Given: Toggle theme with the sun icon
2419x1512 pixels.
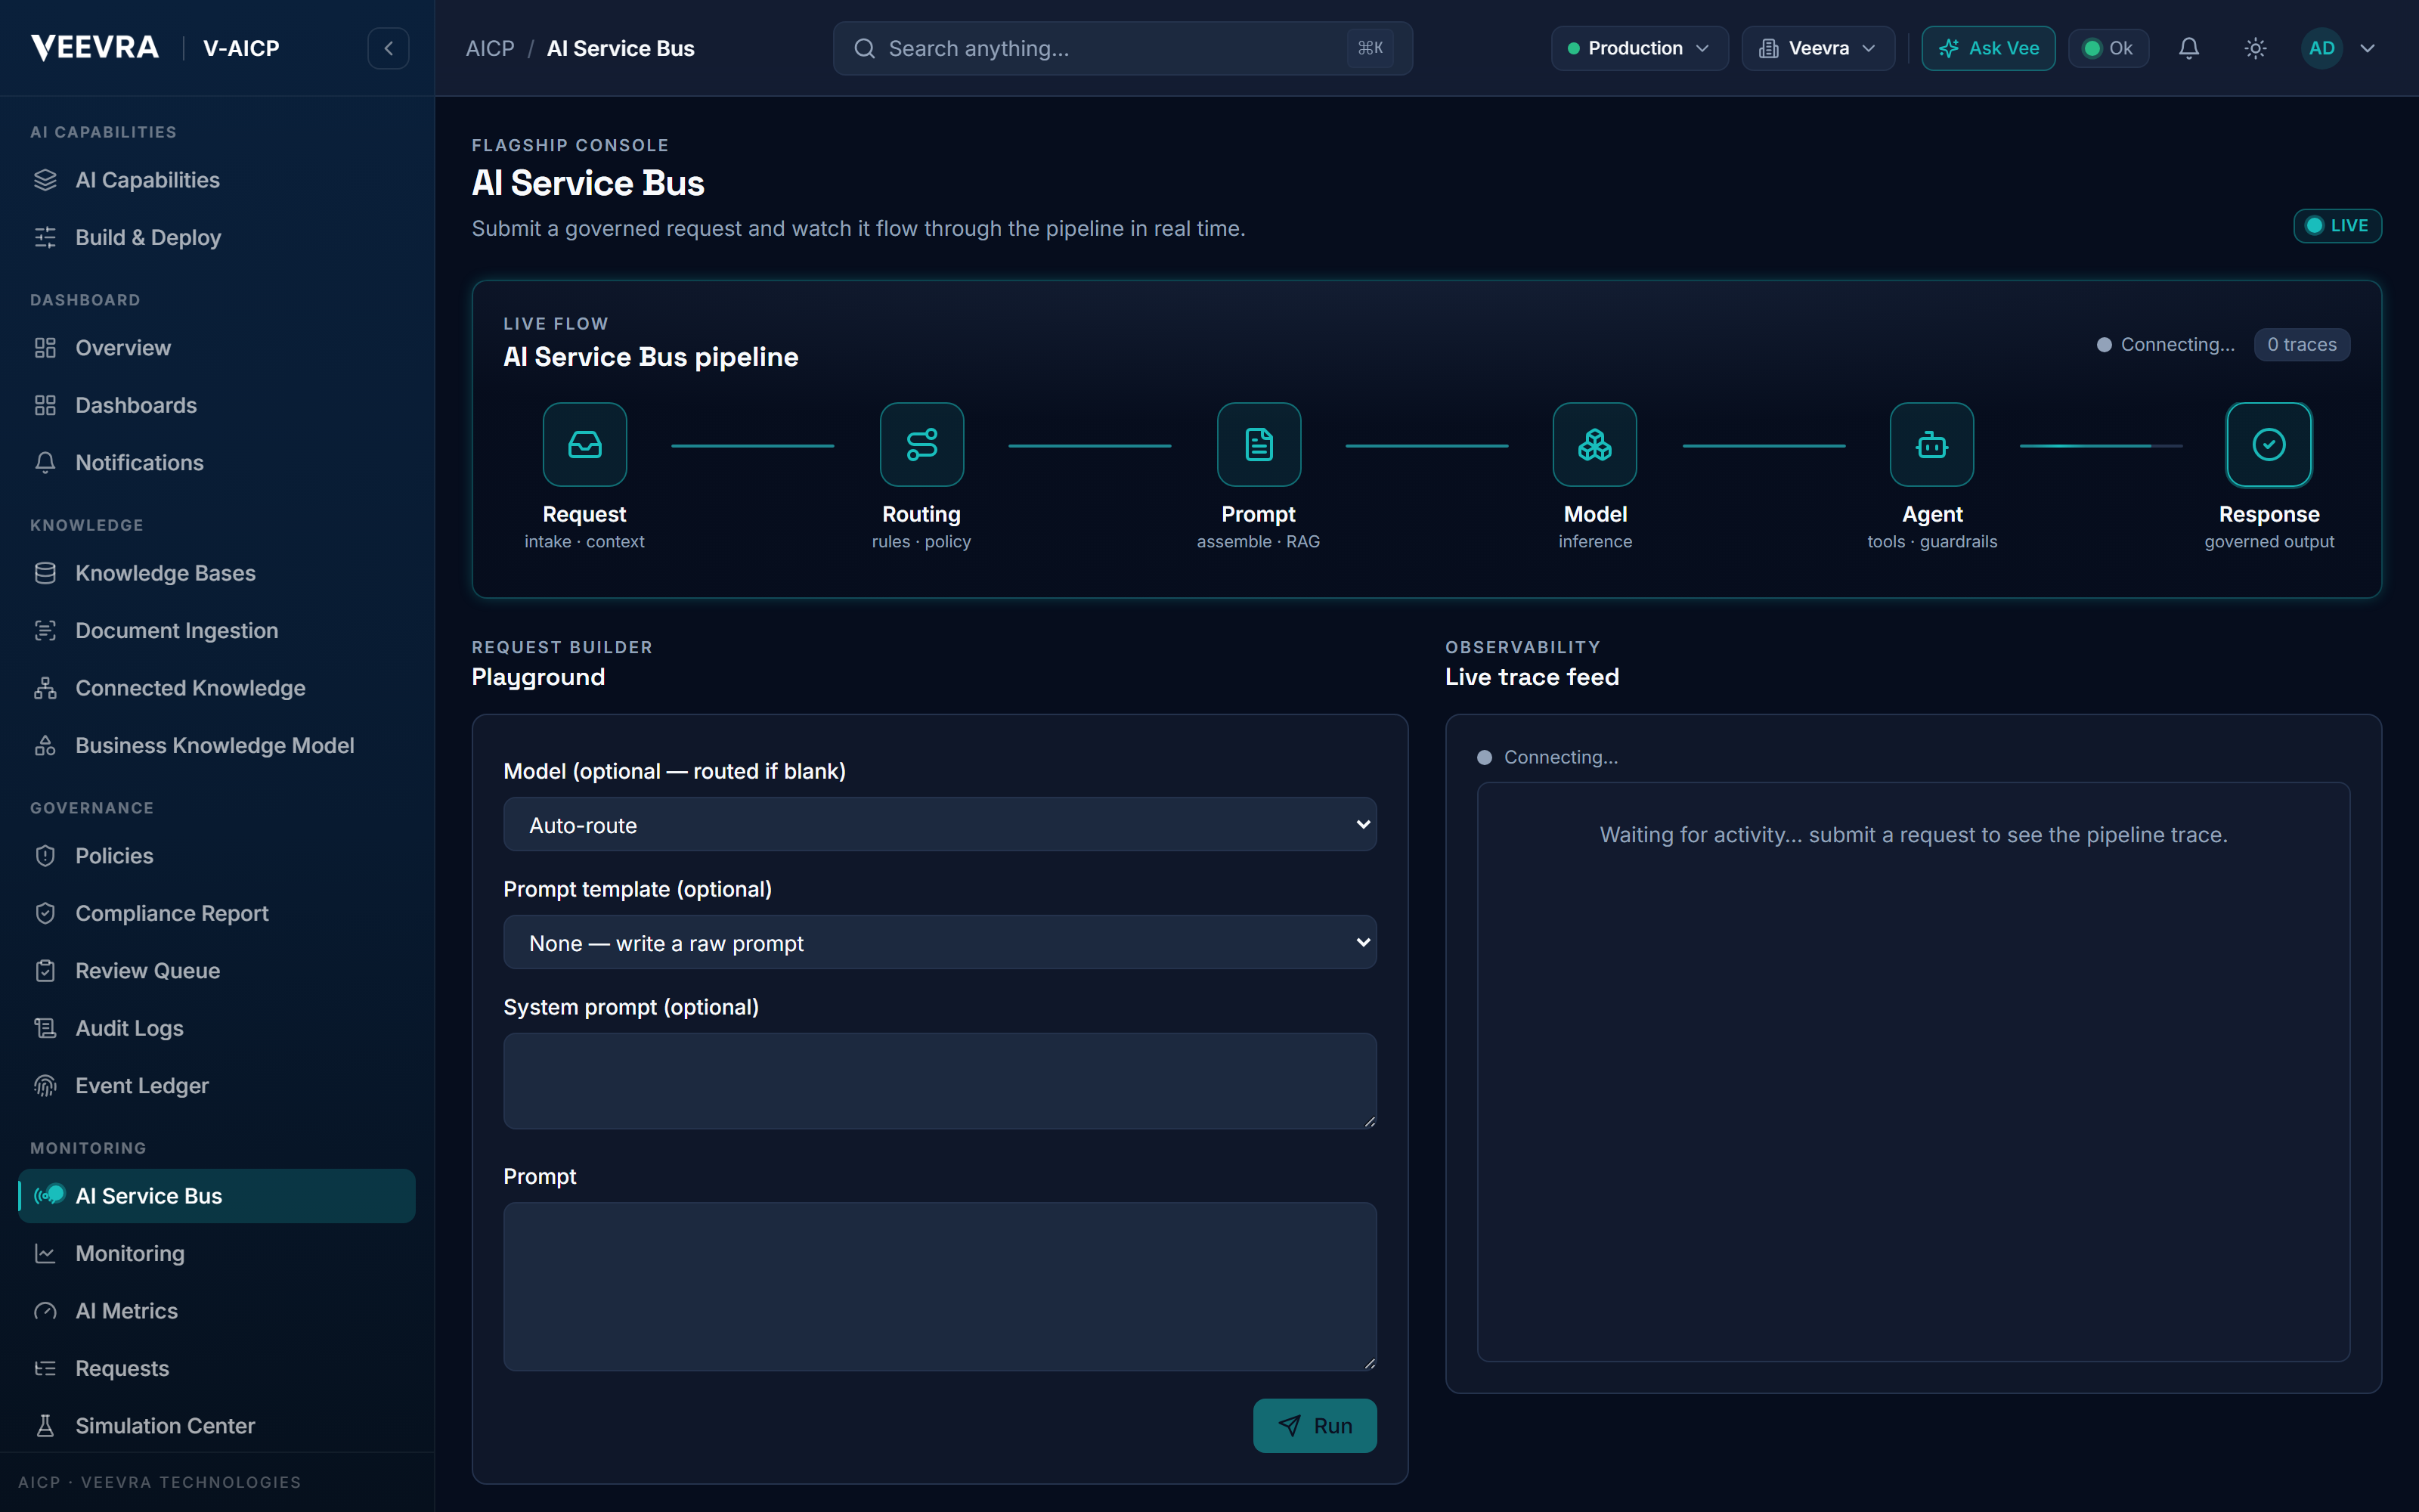Looking at the screenshot, I should pos(2255,48).
